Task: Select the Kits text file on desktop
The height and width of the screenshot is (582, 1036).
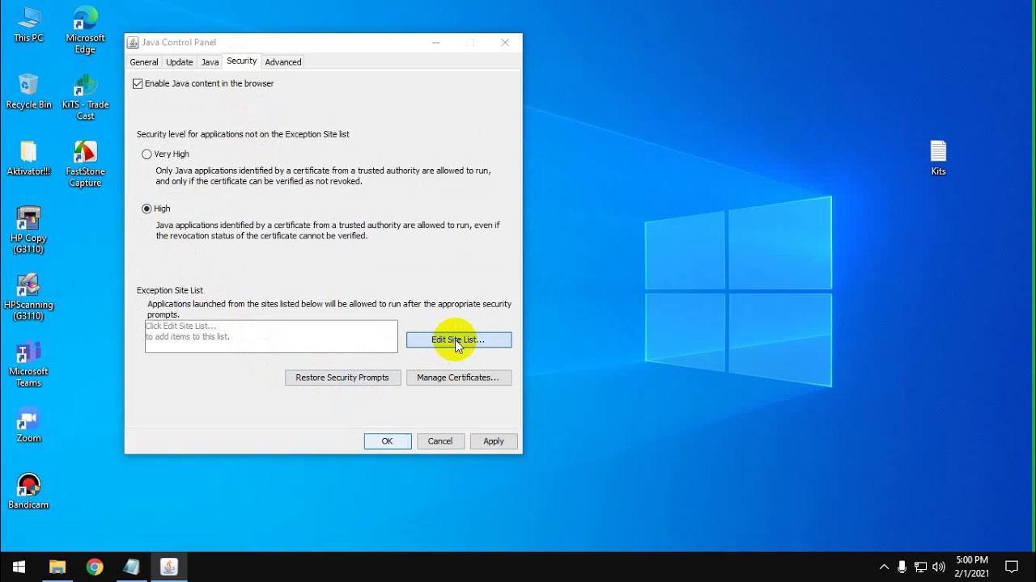Action: (x=938, y=158)
